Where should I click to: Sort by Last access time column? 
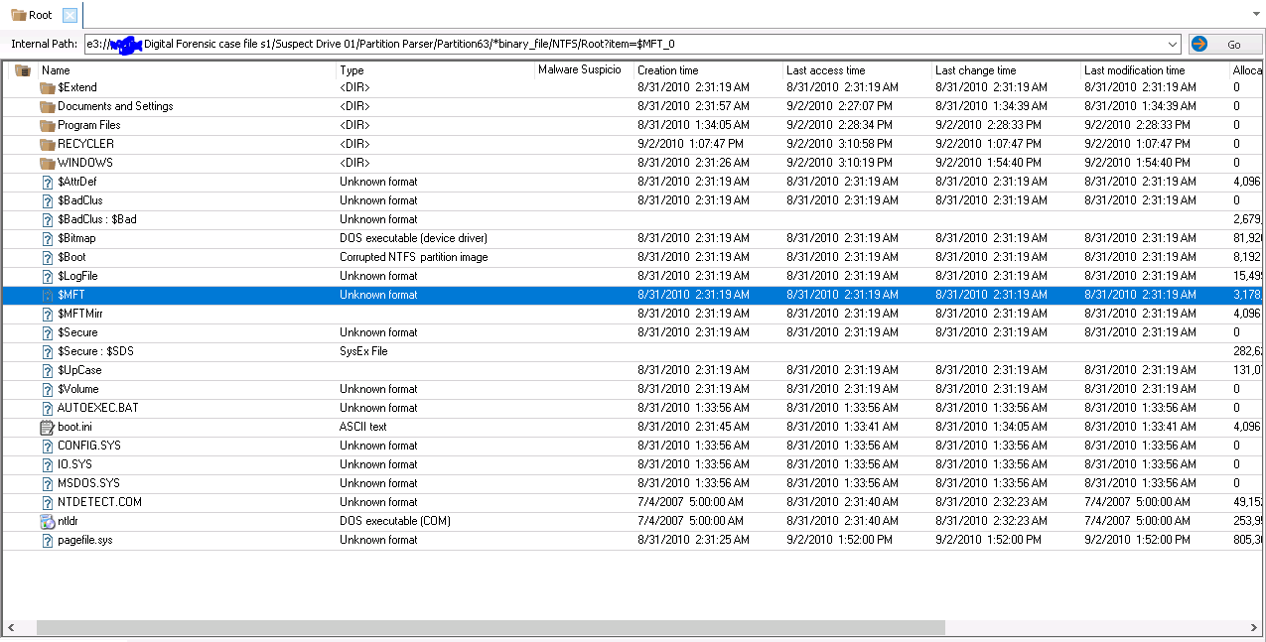pos(858,70)
